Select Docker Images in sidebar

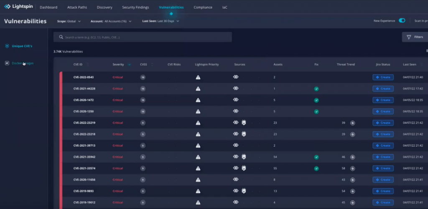tap(23, 63)
